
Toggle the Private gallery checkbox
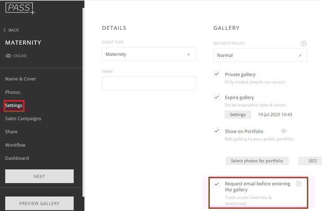click(217, 74)
